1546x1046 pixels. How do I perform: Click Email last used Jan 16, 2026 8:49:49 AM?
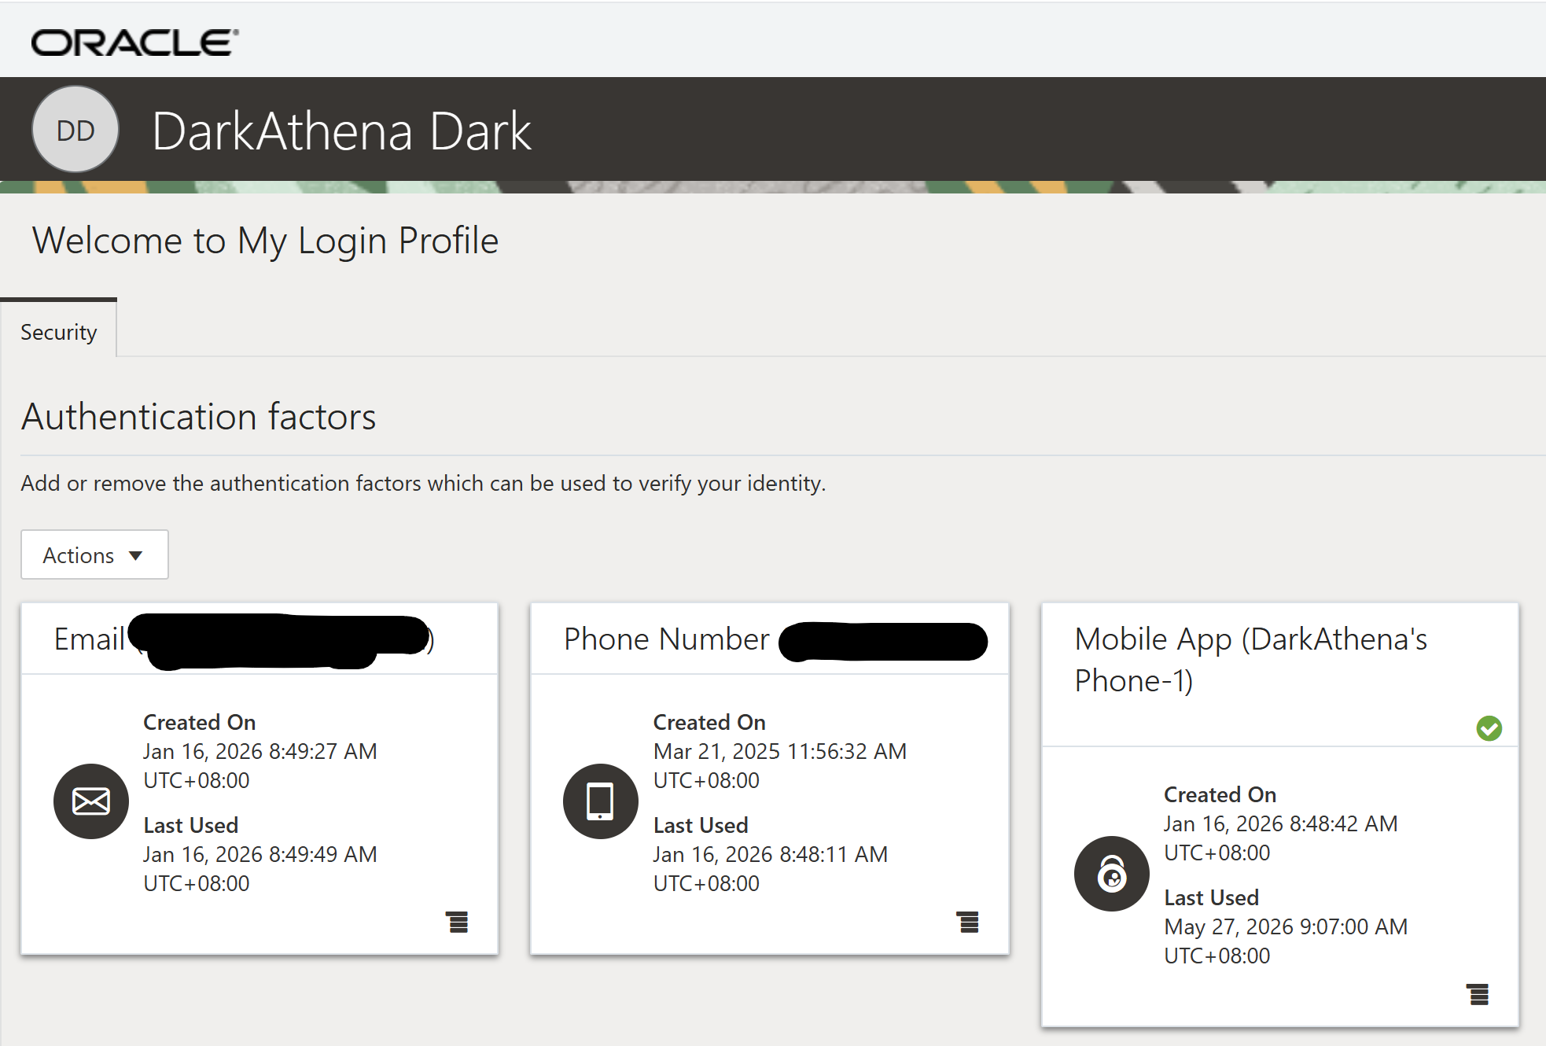(260, 869)
